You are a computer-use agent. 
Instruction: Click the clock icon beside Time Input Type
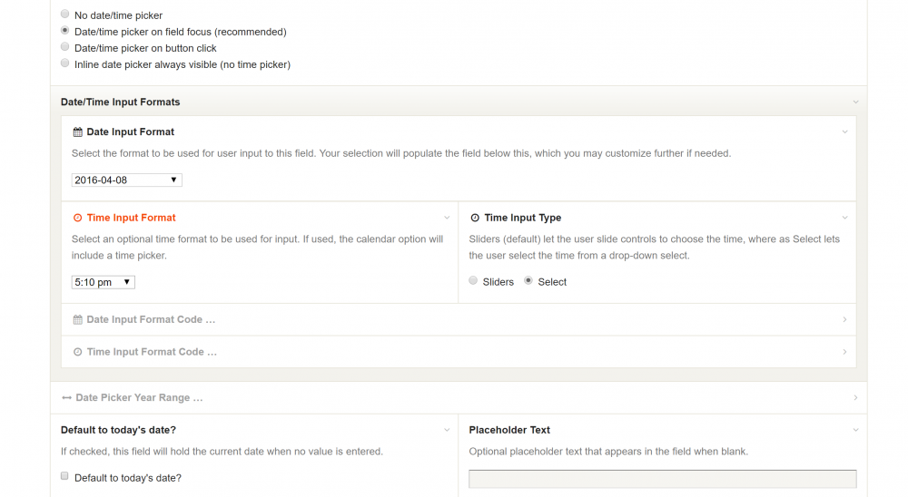(475, 219)
